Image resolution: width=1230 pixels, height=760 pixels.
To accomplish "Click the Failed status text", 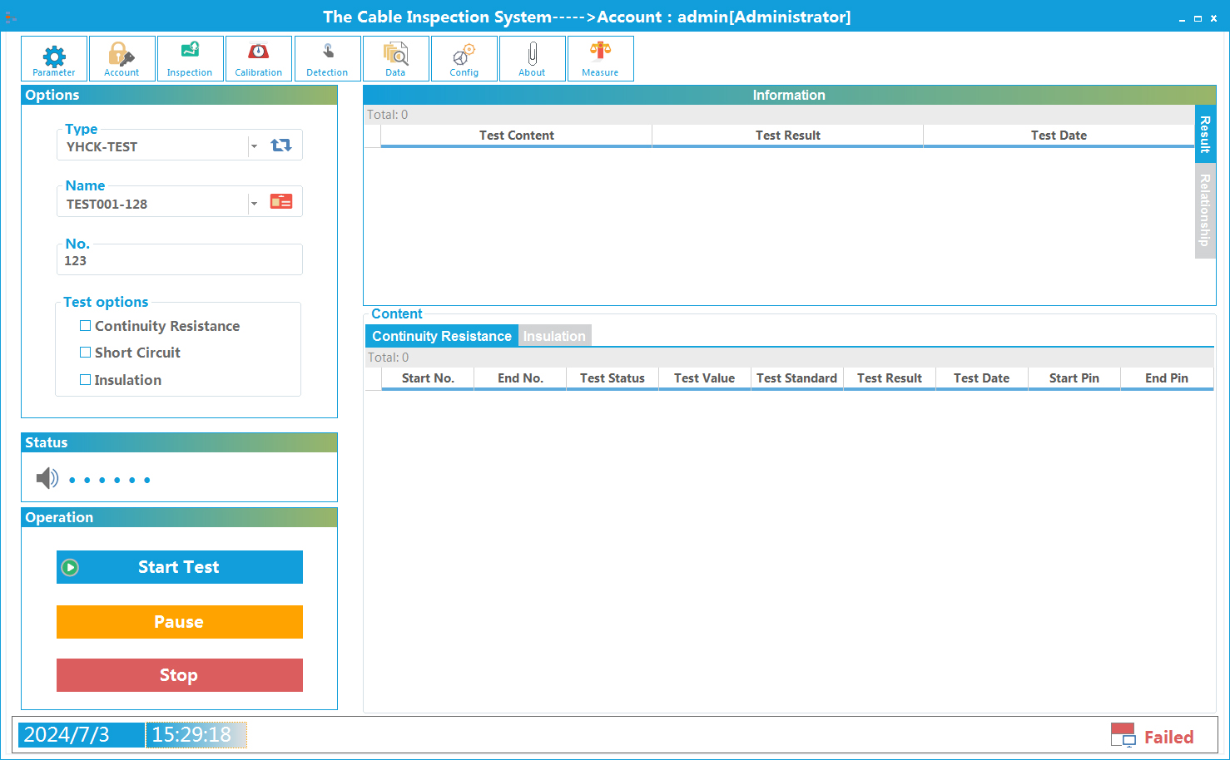I will [x=1168, y=738].
